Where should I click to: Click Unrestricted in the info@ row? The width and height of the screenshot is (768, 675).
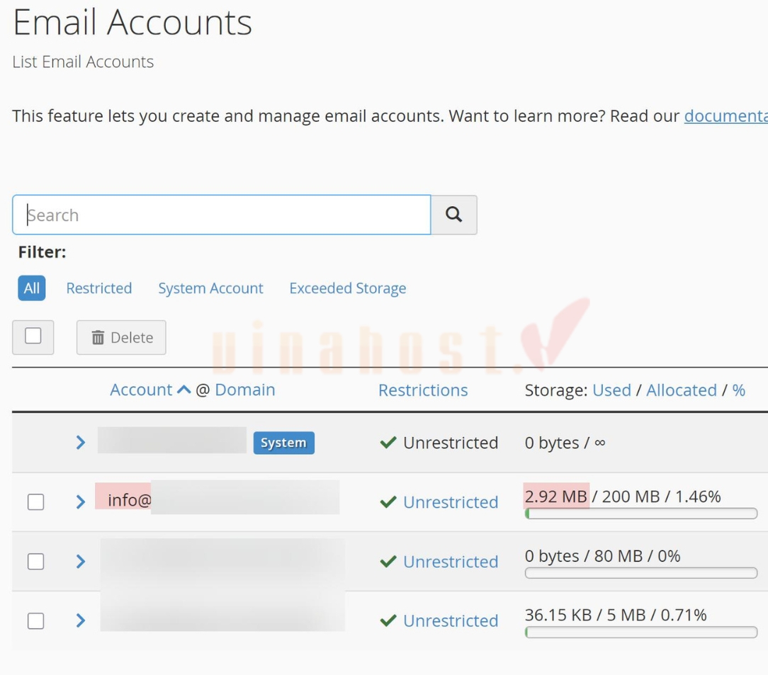451,502
